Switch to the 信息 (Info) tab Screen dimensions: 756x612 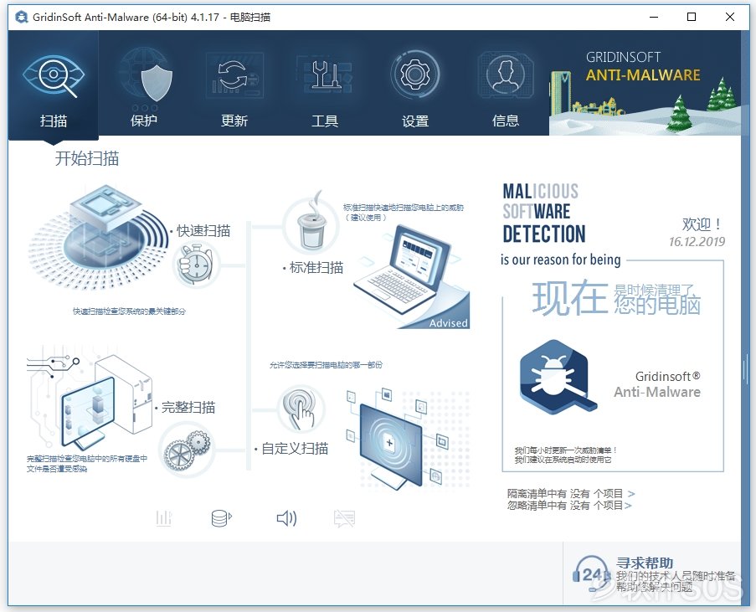click(506, 85)
